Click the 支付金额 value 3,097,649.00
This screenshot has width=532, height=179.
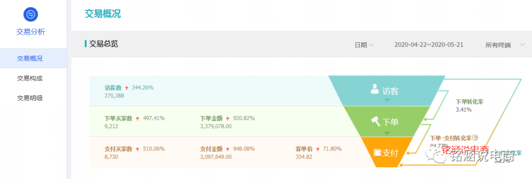[216, 156]
